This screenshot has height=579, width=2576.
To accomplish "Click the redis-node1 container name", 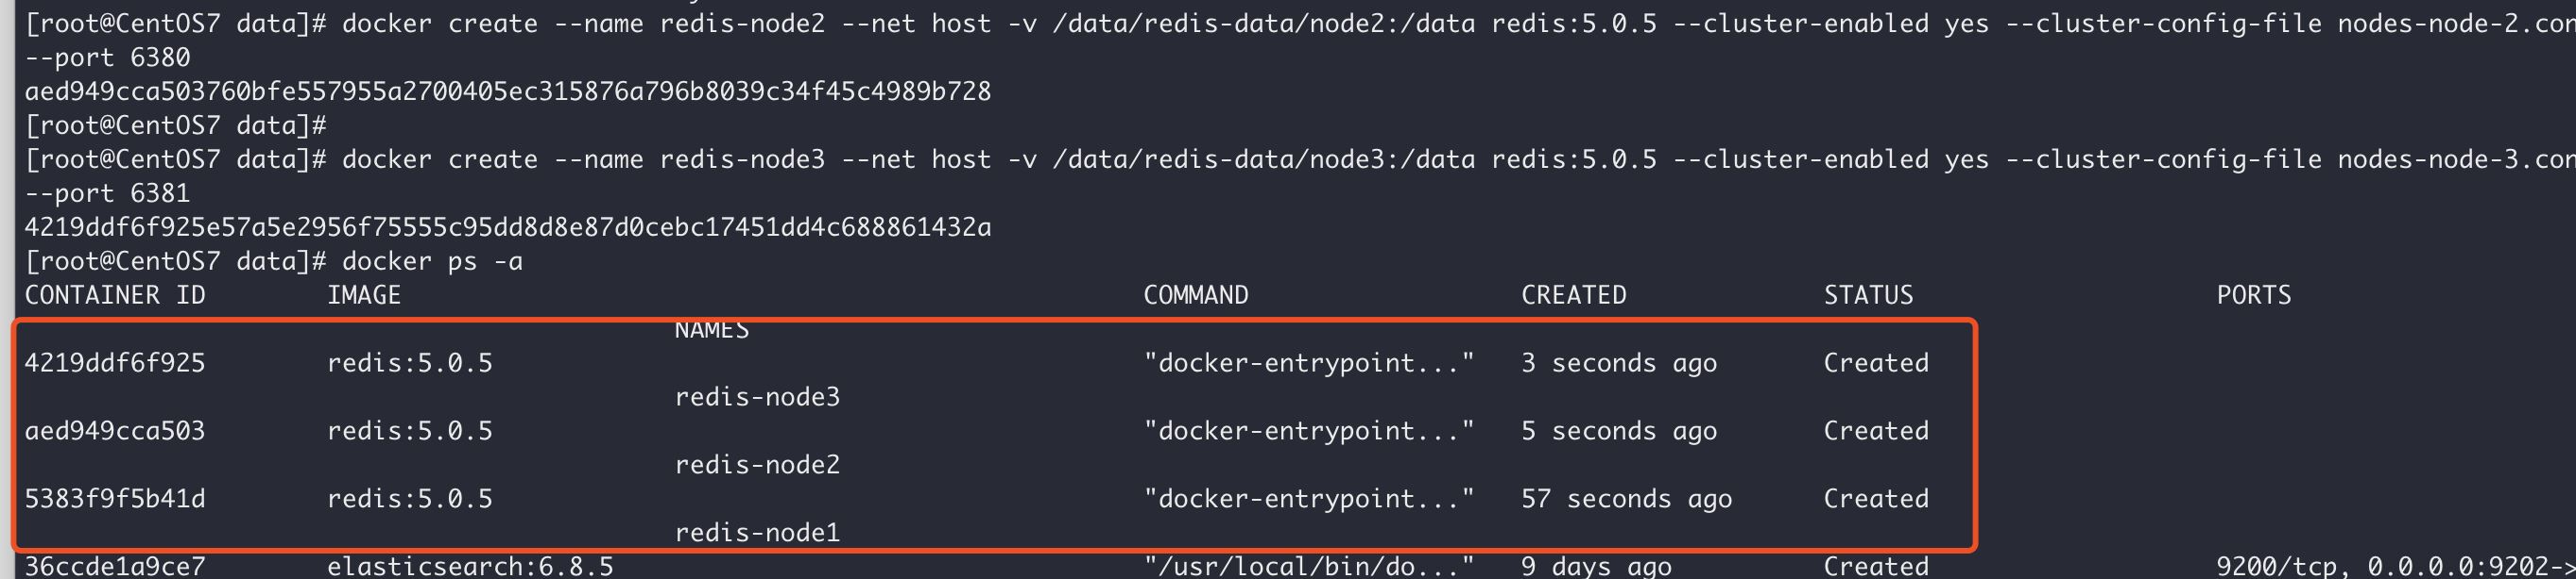I will pos(757,533).
